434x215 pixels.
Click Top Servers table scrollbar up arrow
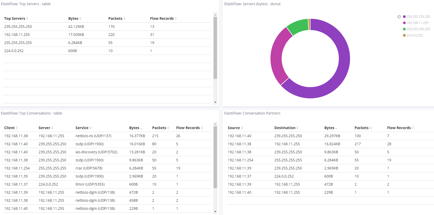(215, 15)
